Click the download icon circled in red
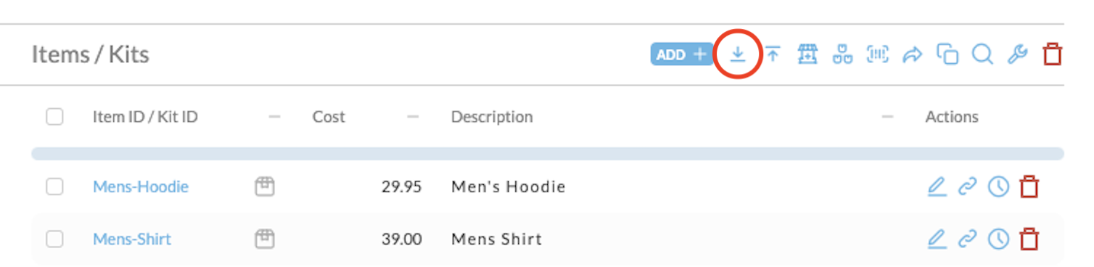This screenshot has width=1094, height=267. click(738, 54)
